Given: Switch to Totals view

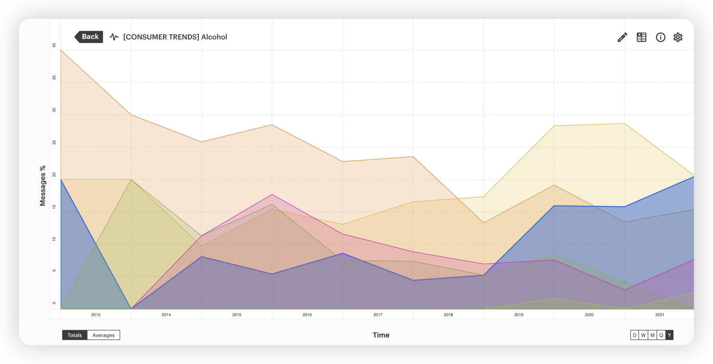Looking at the screenshot, I should coord(75,335).
